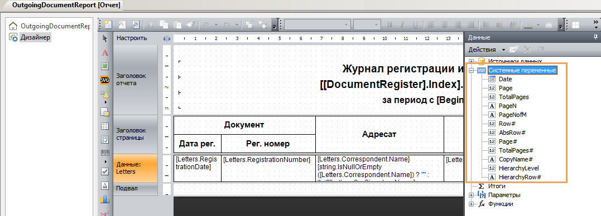Select the arrow pointer tool
The width and height of the screenshot is (601, 216).
point(105,38)
